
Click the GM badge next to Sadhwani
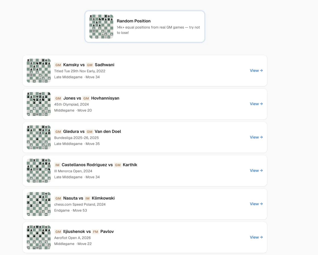tap(90, 65)
